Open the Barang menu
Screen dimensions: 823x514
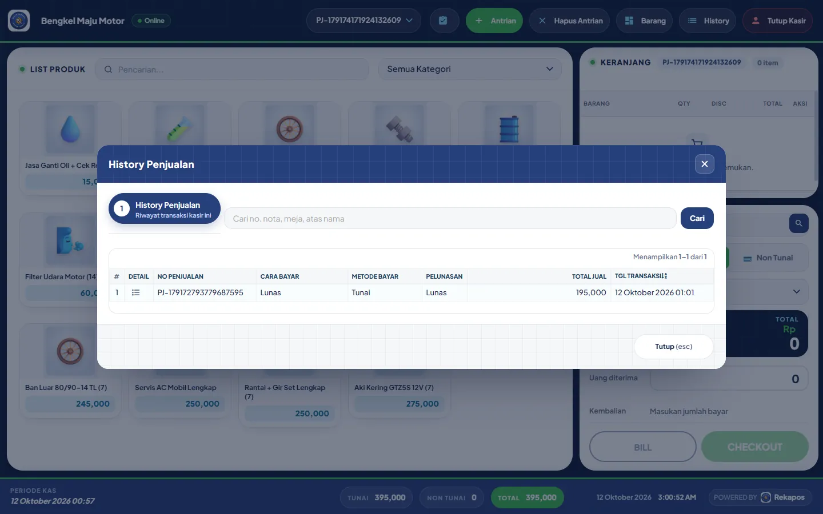click(x=645, y=21)
